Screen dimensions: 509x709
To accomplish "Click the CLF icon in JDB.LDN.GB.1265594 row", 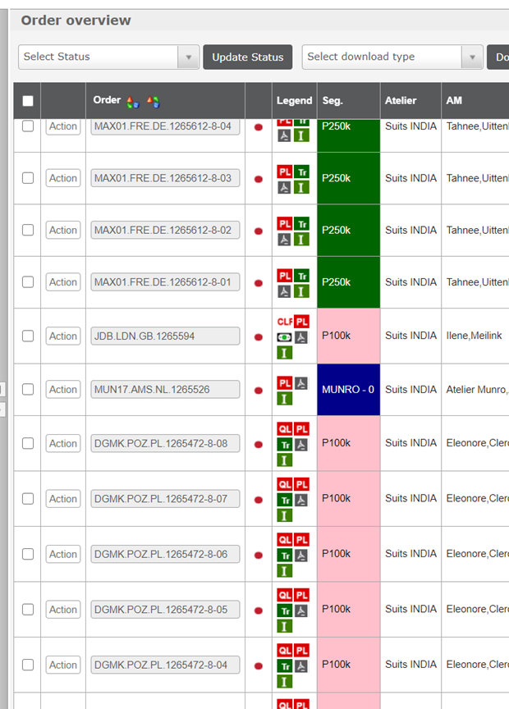I will (x=285, y=322).
